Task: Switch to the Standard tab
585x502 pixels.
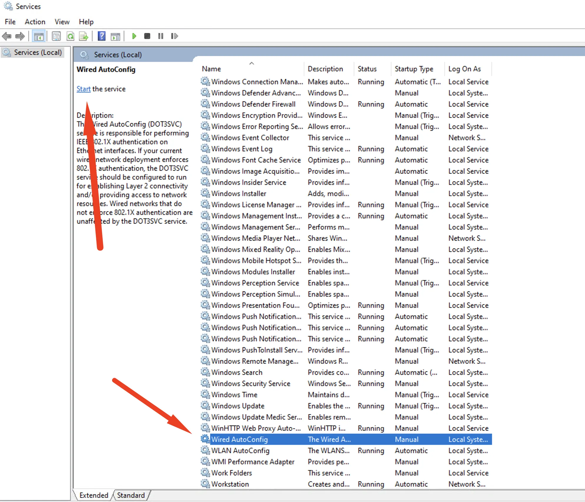Action: click(x=131, y=495)
